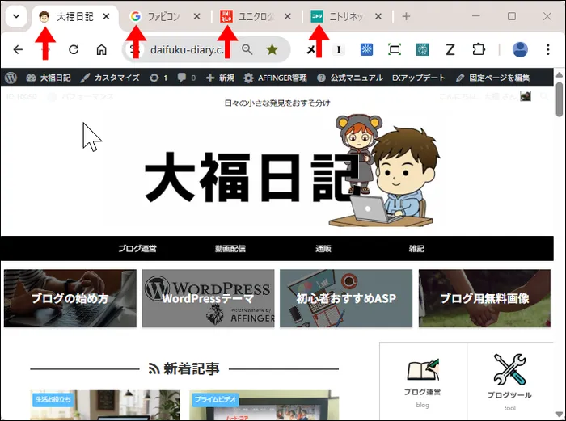
Task: Close the ファビコン tab
Action: (196, 17)
